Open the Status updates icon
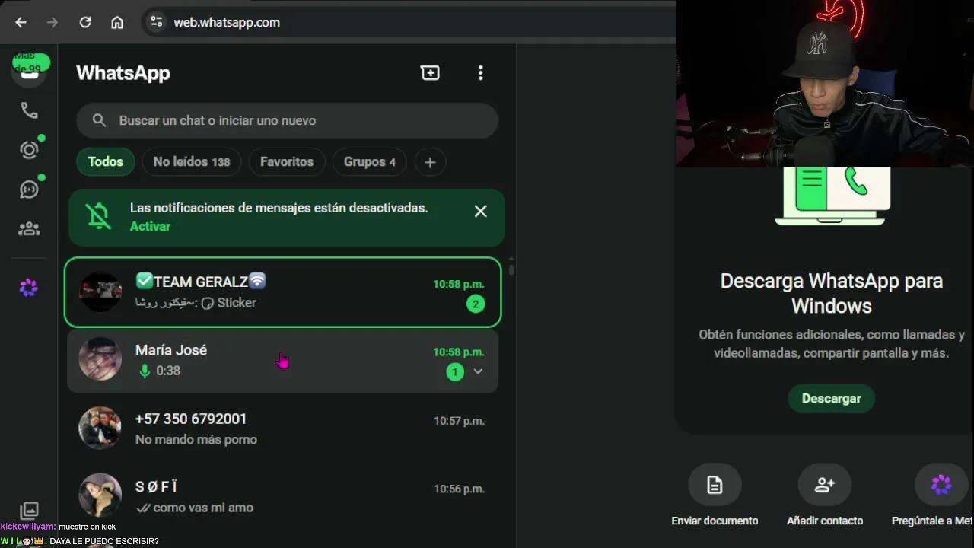The height and width of the screenshot is (548, 974). tap(29, 150)
